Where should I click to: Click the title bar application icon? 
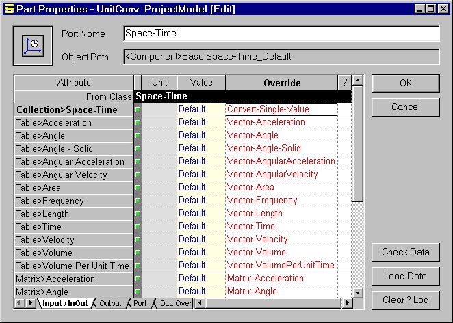click(x=8, y=8)
